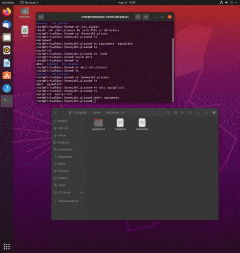Click the 'mkdir equipment' line in Terminal

78,98
